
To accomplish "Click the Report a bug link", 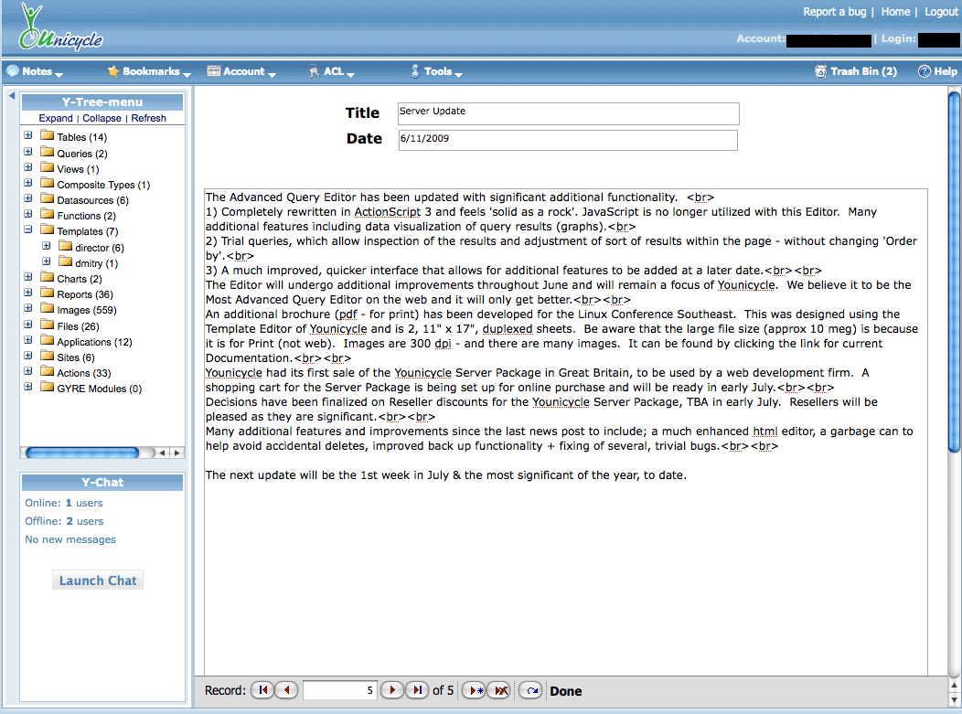I will click(x=833, y=12).
